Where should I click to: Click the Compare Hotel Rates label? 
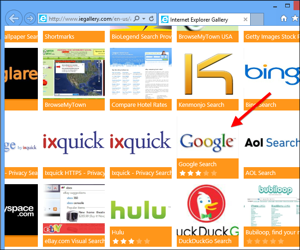139,105
